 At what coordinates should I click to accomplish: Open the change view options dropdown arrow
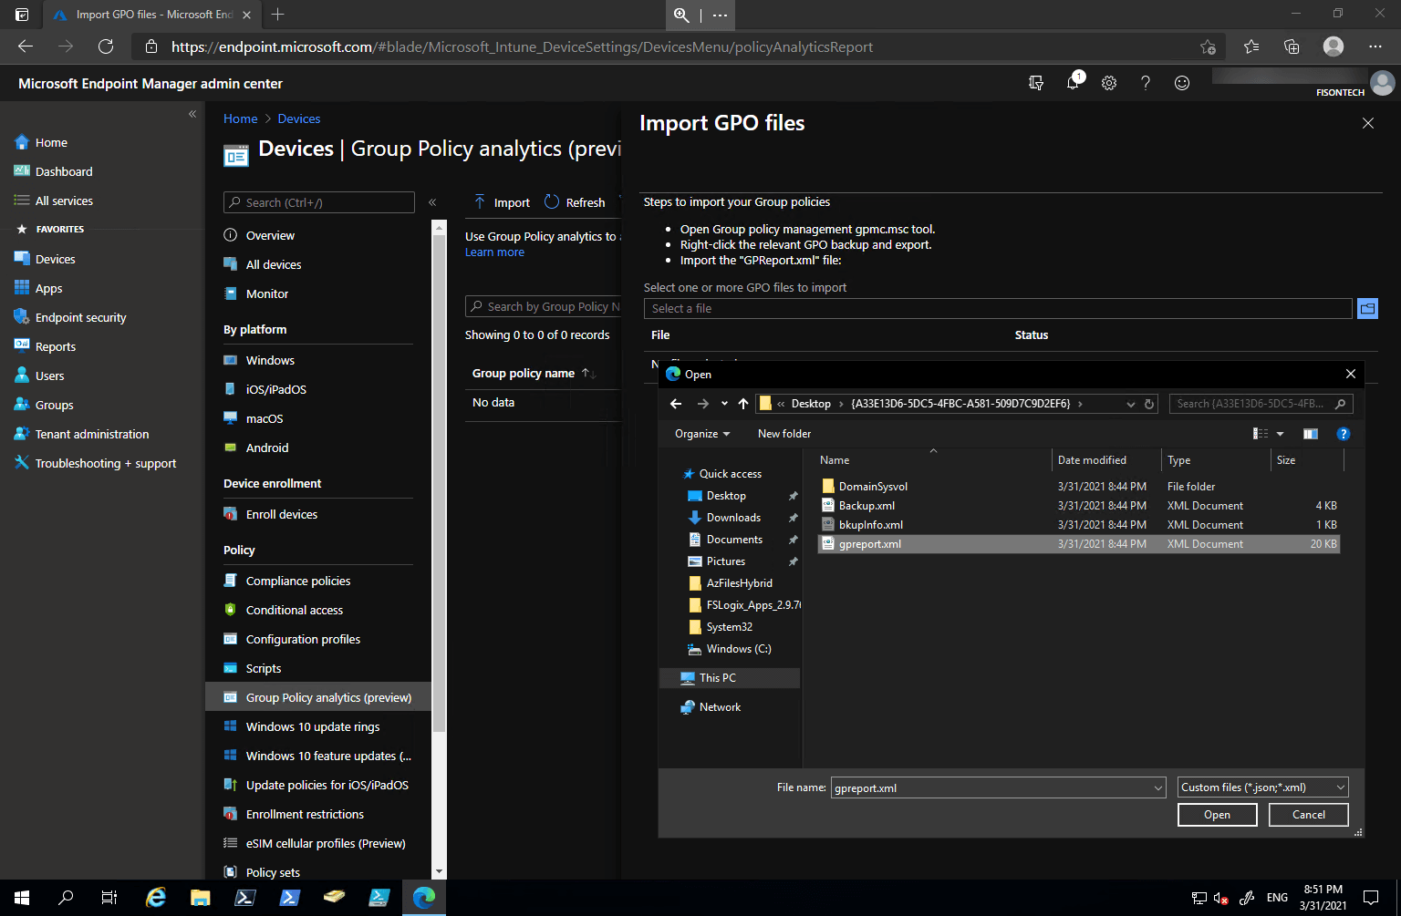pos(1280,434)
